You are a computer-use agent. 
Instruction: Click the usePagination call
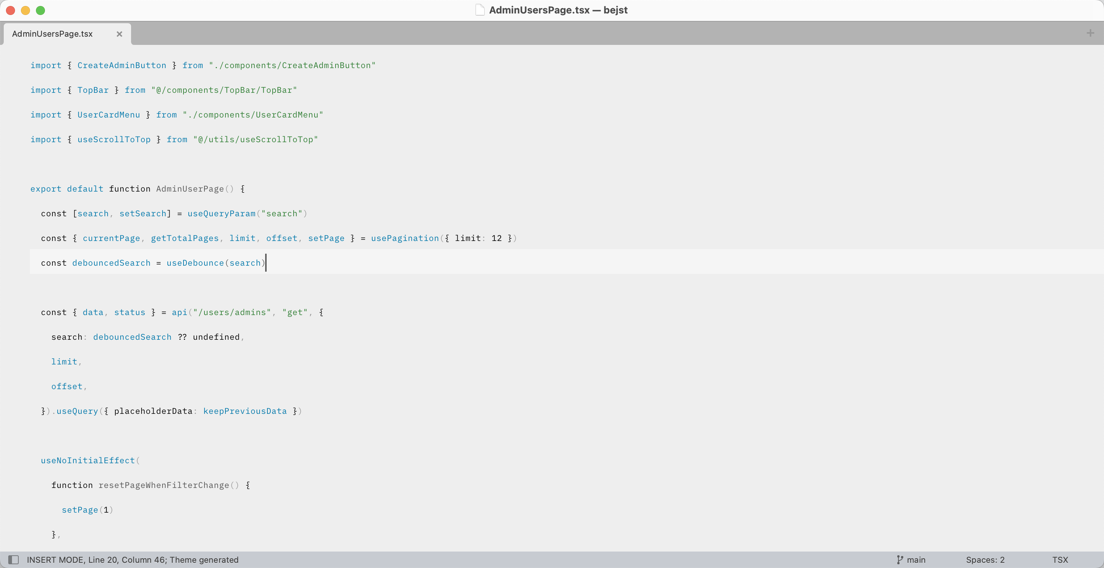[405, 238]
